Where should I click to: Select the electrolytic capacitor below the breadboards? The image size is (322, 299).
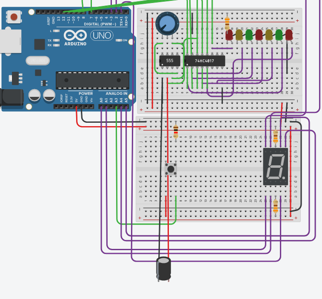coord(163,268)
